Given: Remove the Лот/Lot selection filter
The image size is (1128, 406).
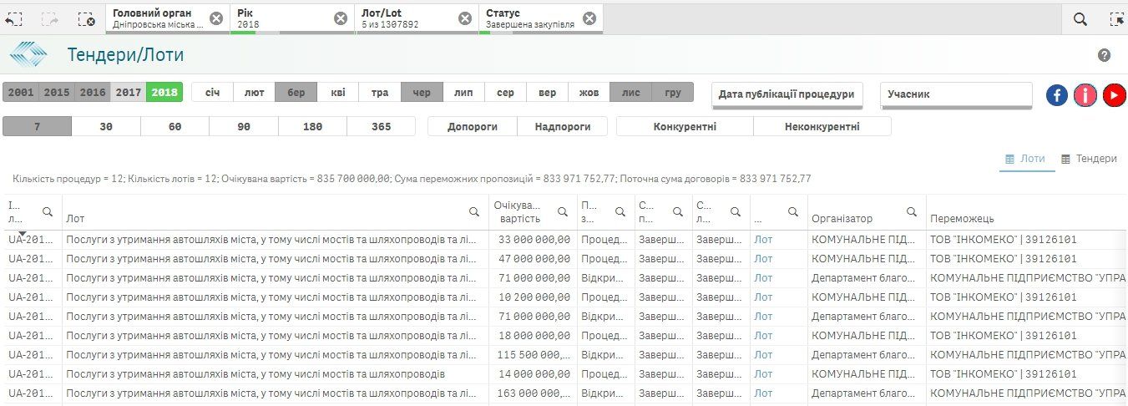Looking at the screenshot, I should pos(464,19).
